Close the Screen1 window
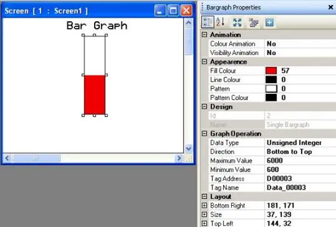Viewport: 336px width, 227px height. (x=186, y=10)
